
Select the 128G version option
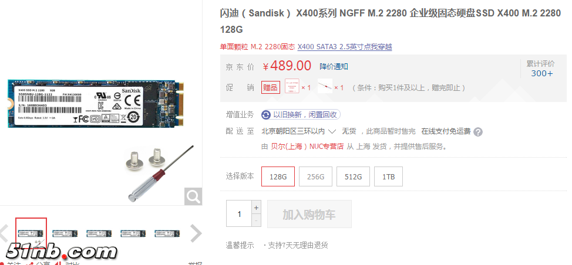pos(278,176)
